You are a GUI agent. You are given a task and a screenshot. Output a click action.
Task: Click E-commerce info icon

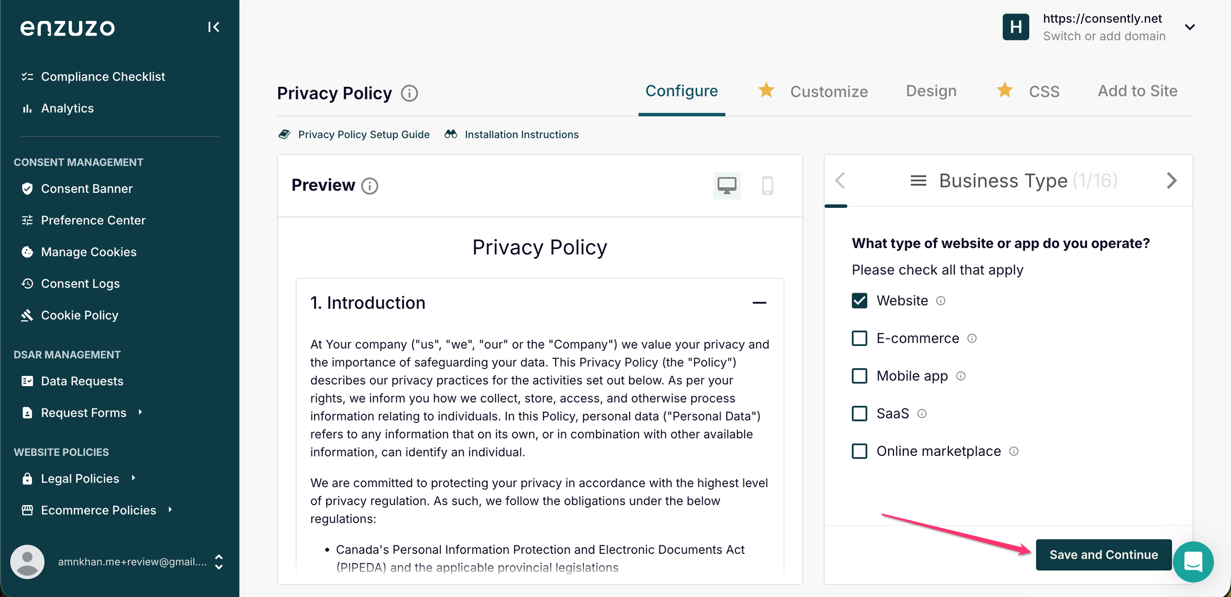pos(972,338)
